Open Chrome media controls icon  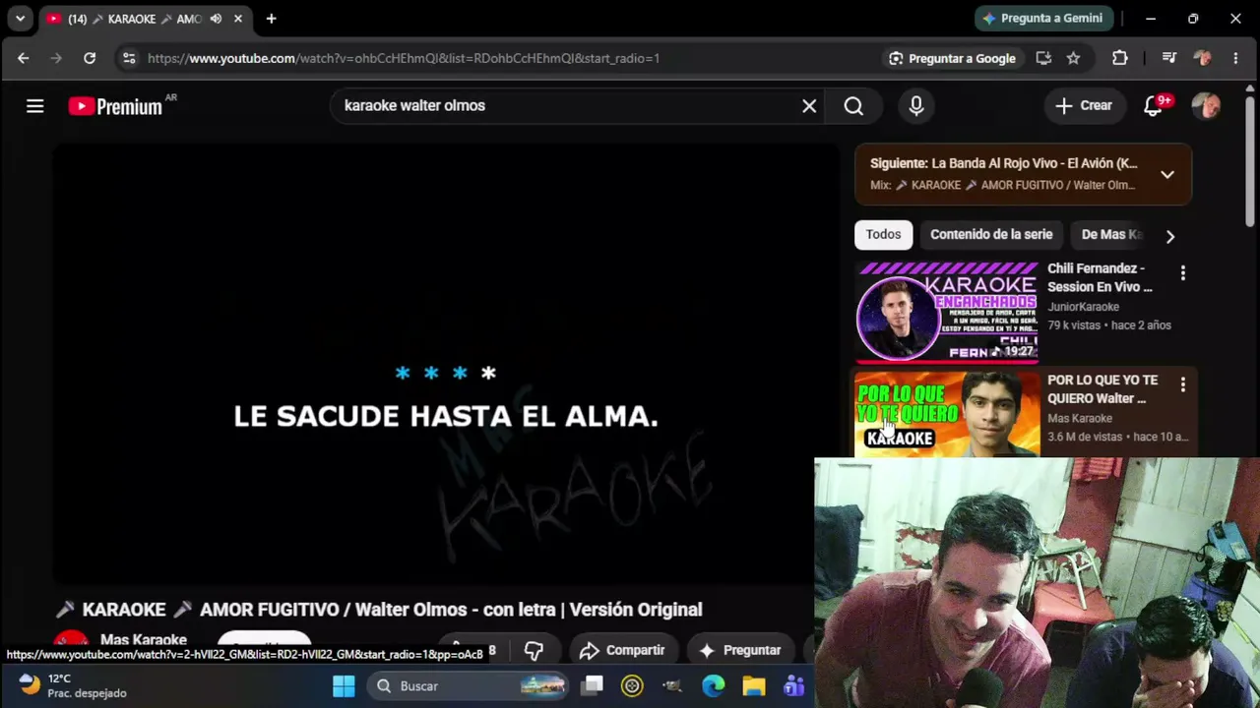pos(1168,58)
